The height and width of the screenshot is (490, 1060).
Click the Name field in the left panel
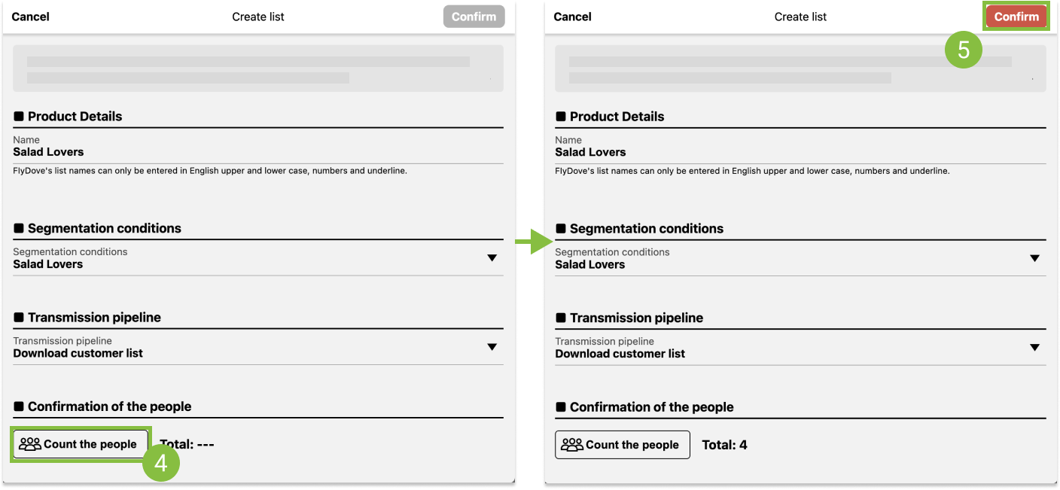click(257, 152)
